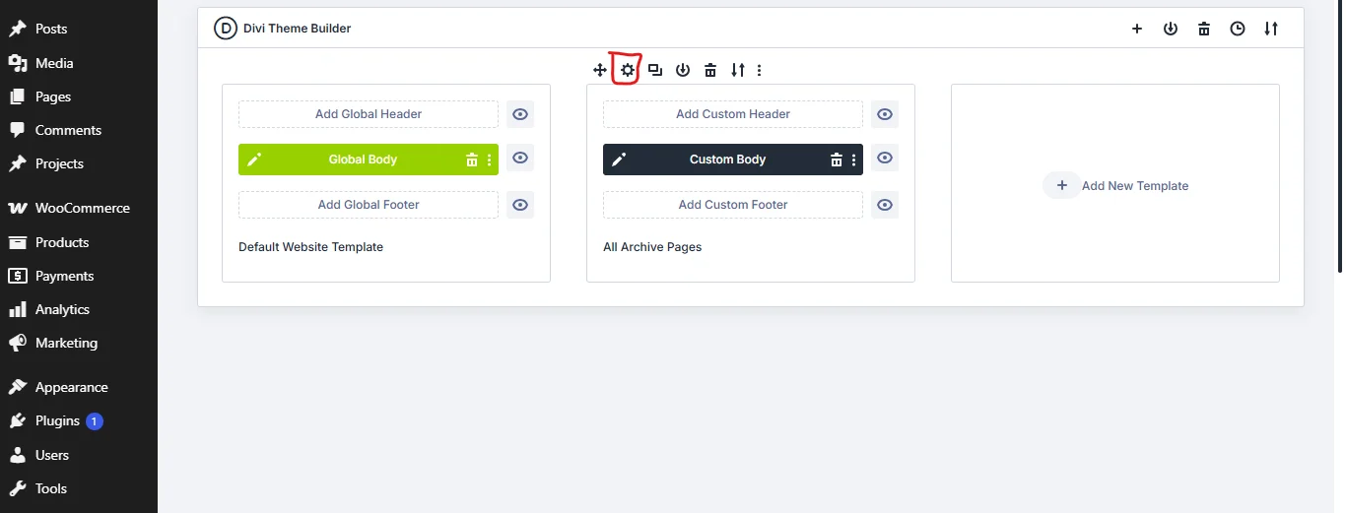Click All Archive Pages label
This screenshot has width=1346, height=513.
coord(652,247)
